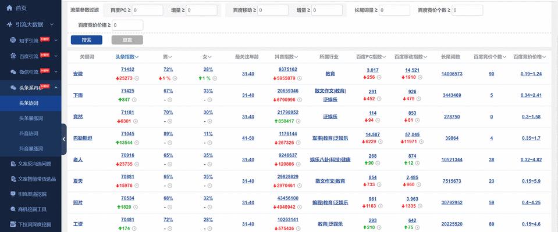Click the blue 搜索 button
Screen dimensions: 558x232
pyautogui.click(x=87, y=40)
